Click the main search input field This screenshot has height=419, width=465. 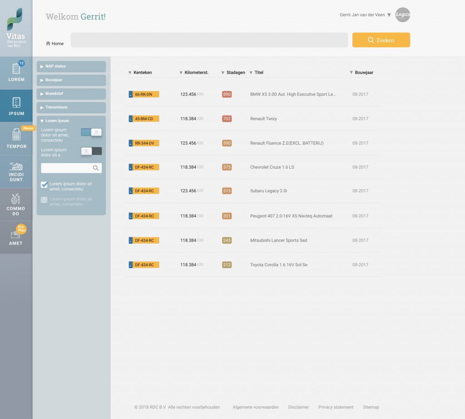tap(209, 40)
